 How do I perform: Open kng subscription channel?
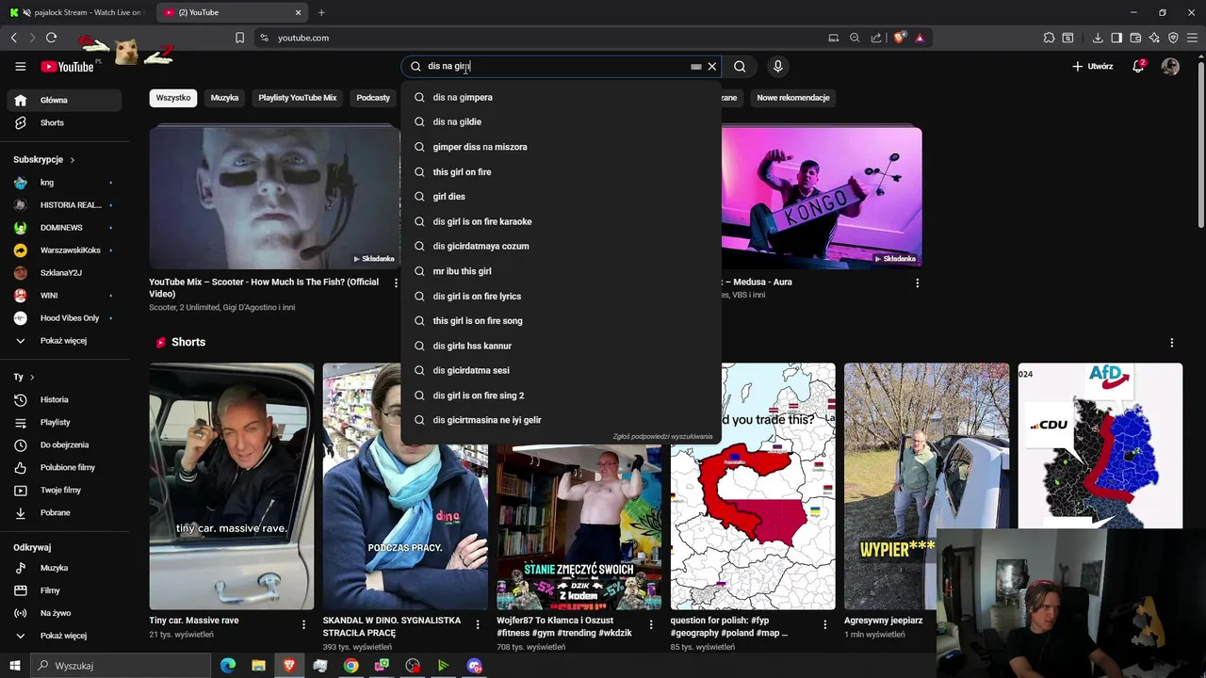(64, 183)
